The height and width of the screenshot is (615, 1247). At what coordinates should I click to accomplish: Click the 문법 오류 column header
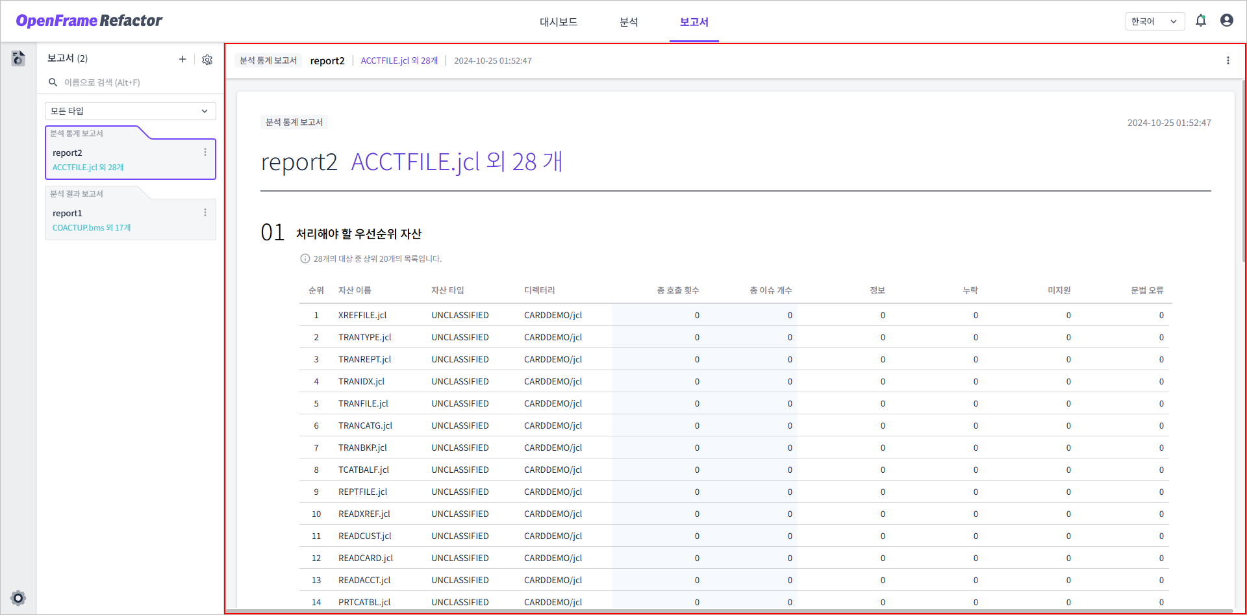[x=1147, y=290]
